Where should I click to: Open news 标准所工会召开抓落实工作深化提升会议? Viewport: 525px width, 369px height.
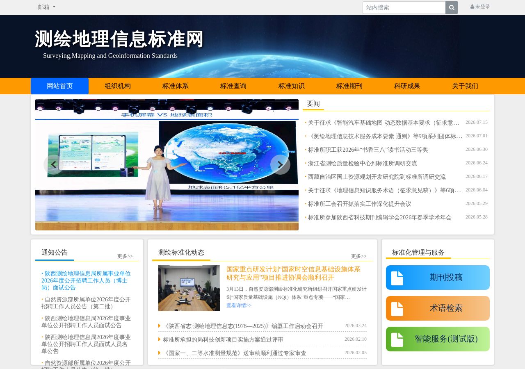(x=360, y=204)
